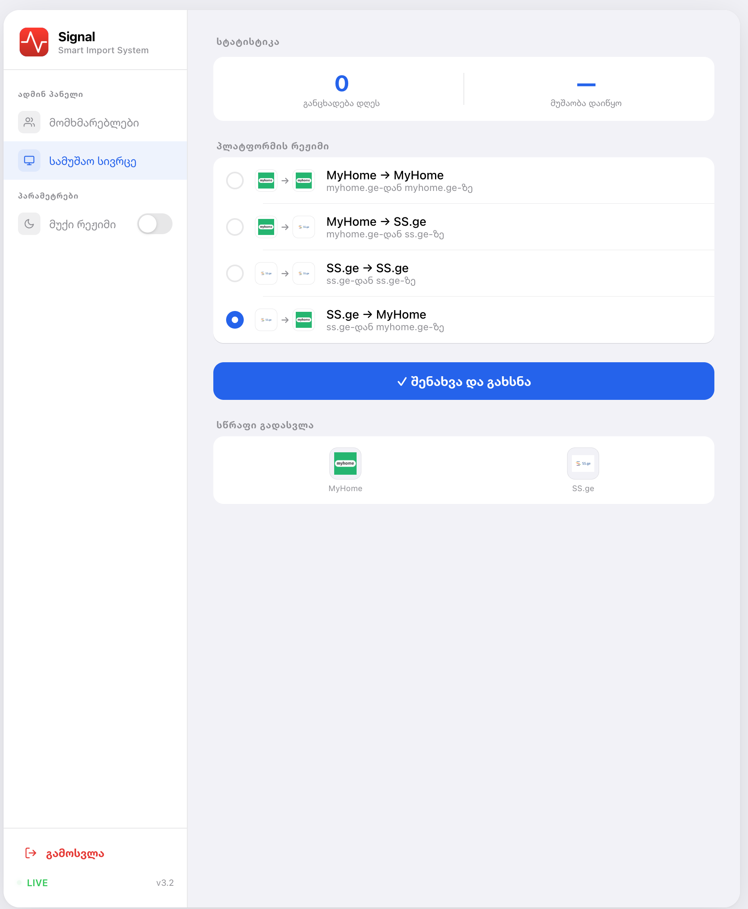The image size is (748, 909).
Task: Click the moon icon beside მუქი რეჟიმი
Action: pyautogui.click(x=29, y=224)
